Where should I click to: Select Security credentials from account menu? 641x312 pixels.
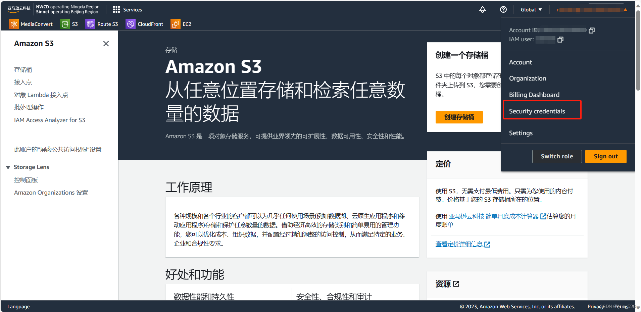(537, 111)
